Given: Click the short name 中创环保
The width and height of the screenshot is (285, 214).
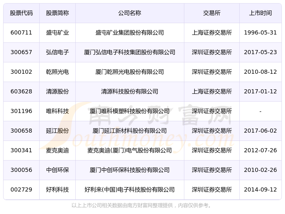Looking at the screenshot, I should coord(57,170).
